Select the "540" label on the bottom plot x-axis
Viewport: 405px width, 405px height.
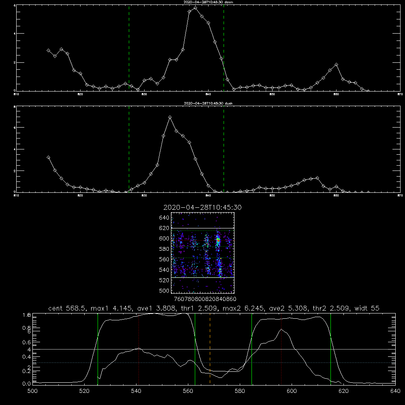pyautogui.click(x=136, y=391)
